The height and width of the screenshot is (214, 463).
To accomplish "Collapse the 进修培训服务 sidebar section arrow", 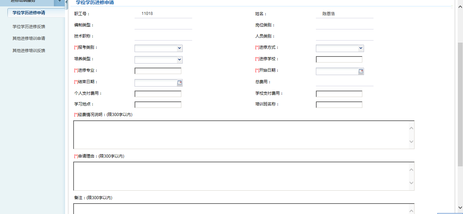I will (60, 2).
